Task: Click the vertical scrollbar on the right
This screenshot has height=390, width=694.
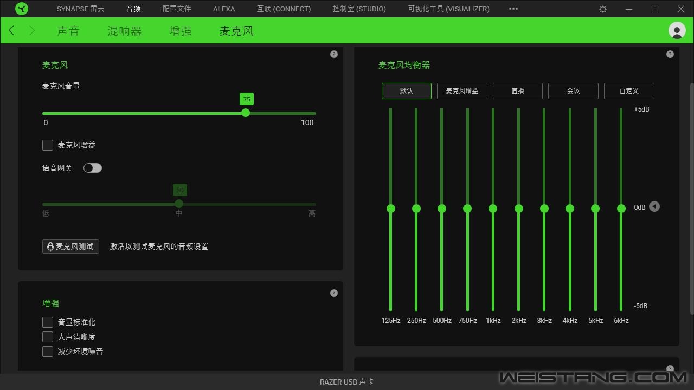Action: coord(691,195)
